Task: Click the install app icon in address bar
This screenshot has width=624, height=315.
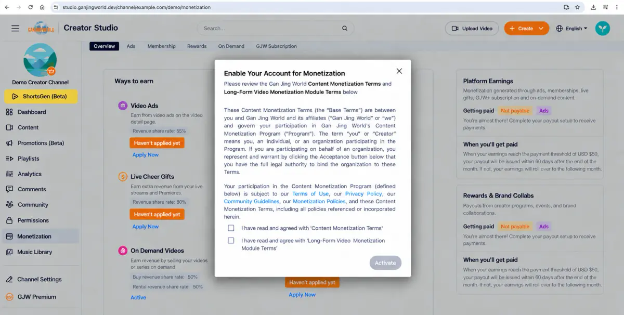Action: (566, 7)
